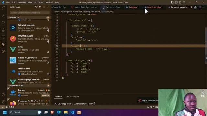Open the vendor breadcrumb
This screenshot has width=207, height=116.
pyautogui.click(x=57, y=12)
